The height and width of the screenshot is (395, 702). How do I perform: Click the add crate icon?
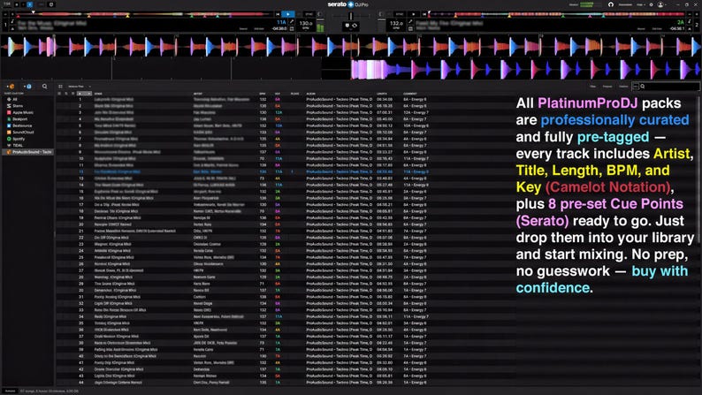11,87
